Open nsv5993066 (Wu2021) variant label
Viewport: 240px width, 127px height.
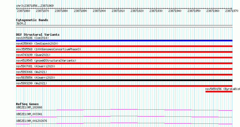(x=32, y=72)
